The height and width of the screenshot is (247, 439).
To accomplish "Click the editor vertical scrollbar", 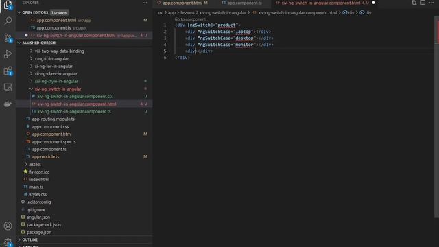I will click(x=436, y=117).
